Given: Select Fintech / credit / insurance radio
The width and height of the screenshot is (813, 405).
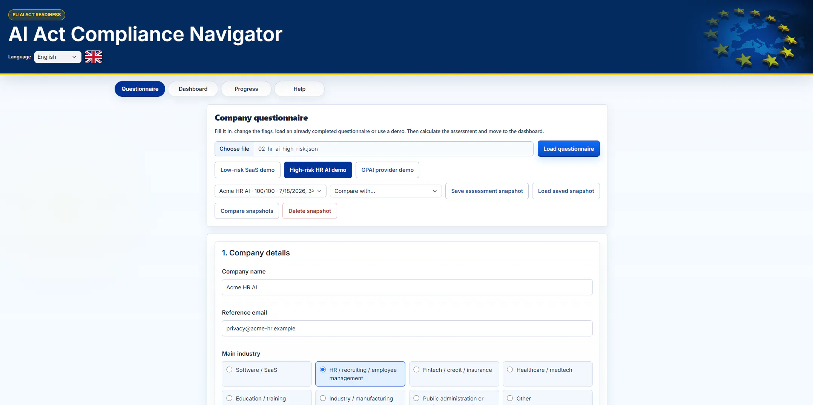Looking at the screenshot, I should 416,370.
